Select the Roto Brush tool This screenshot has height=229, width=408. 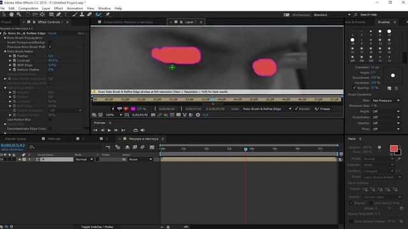pyautogui.click(x=98, y=15)
